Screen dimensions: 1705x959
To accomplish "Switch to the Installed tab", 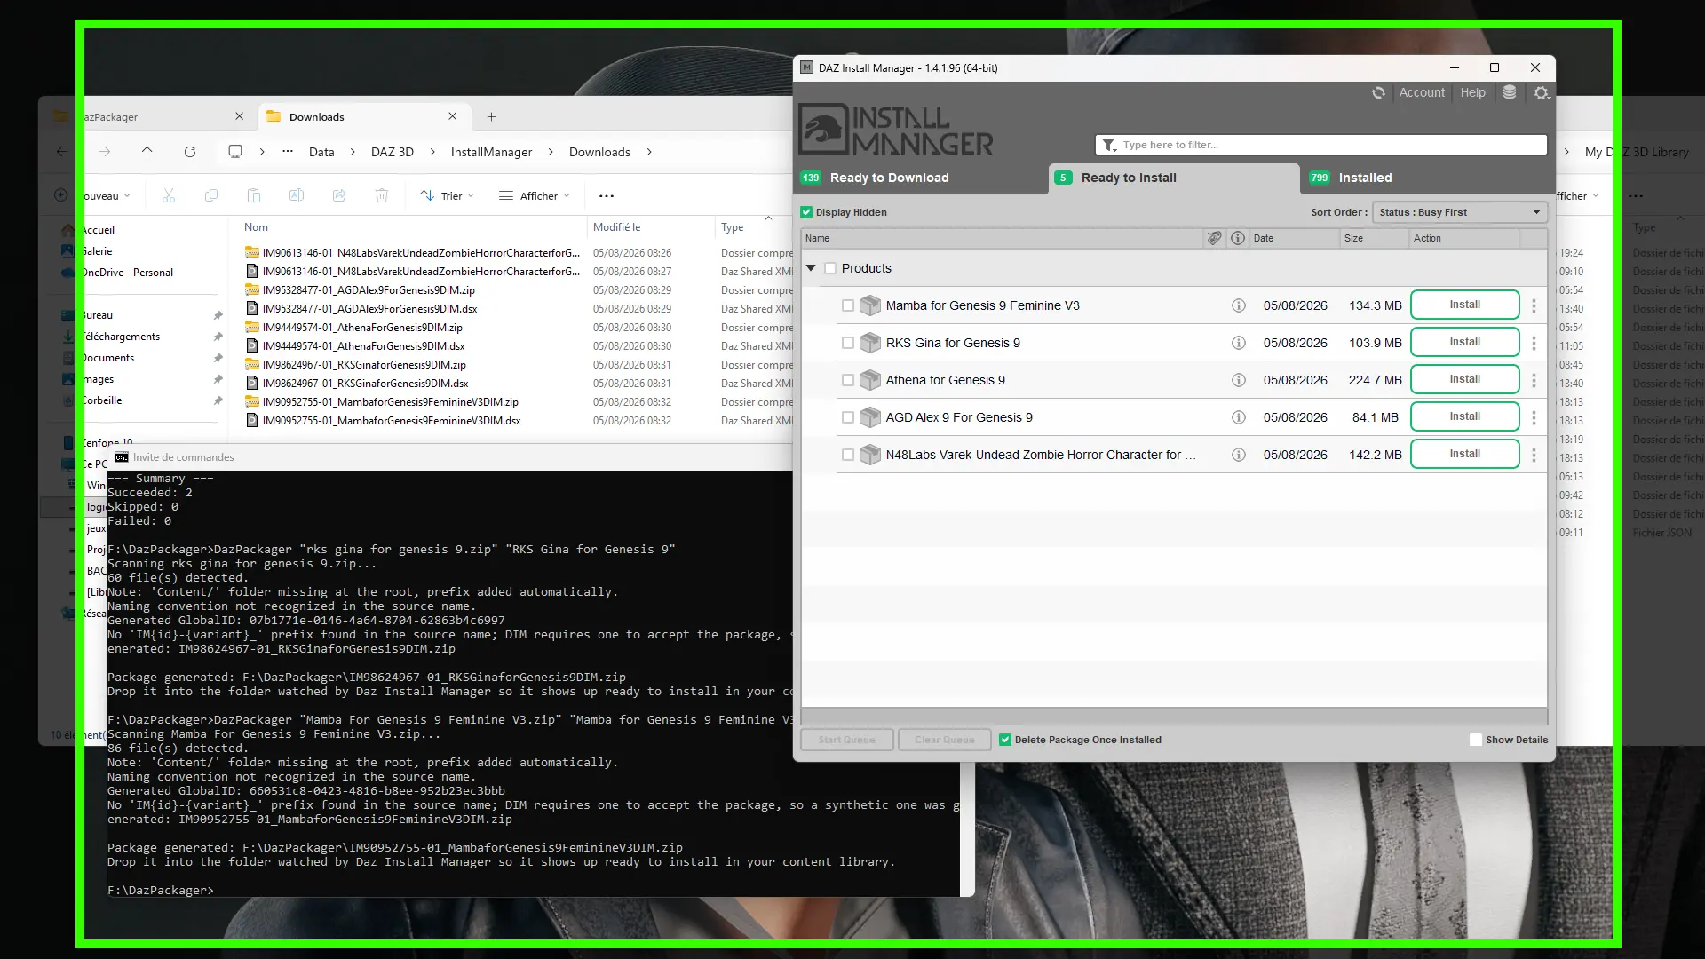I will coord(1428,178).
